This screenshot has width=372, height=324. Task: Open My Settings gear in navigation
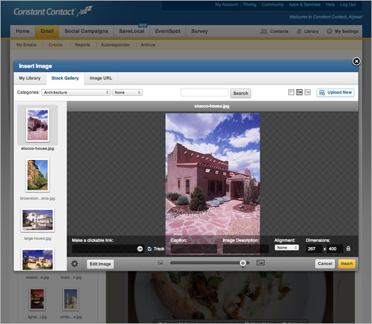tap(342, 31)
